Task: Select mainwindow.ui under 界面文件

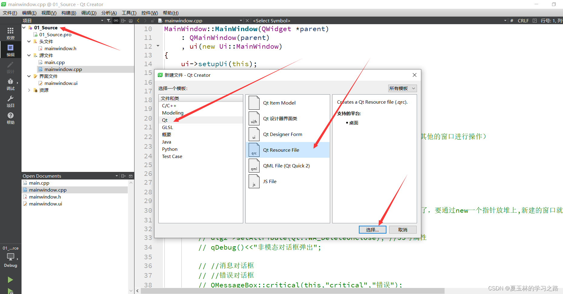Action: pos(61,83)
